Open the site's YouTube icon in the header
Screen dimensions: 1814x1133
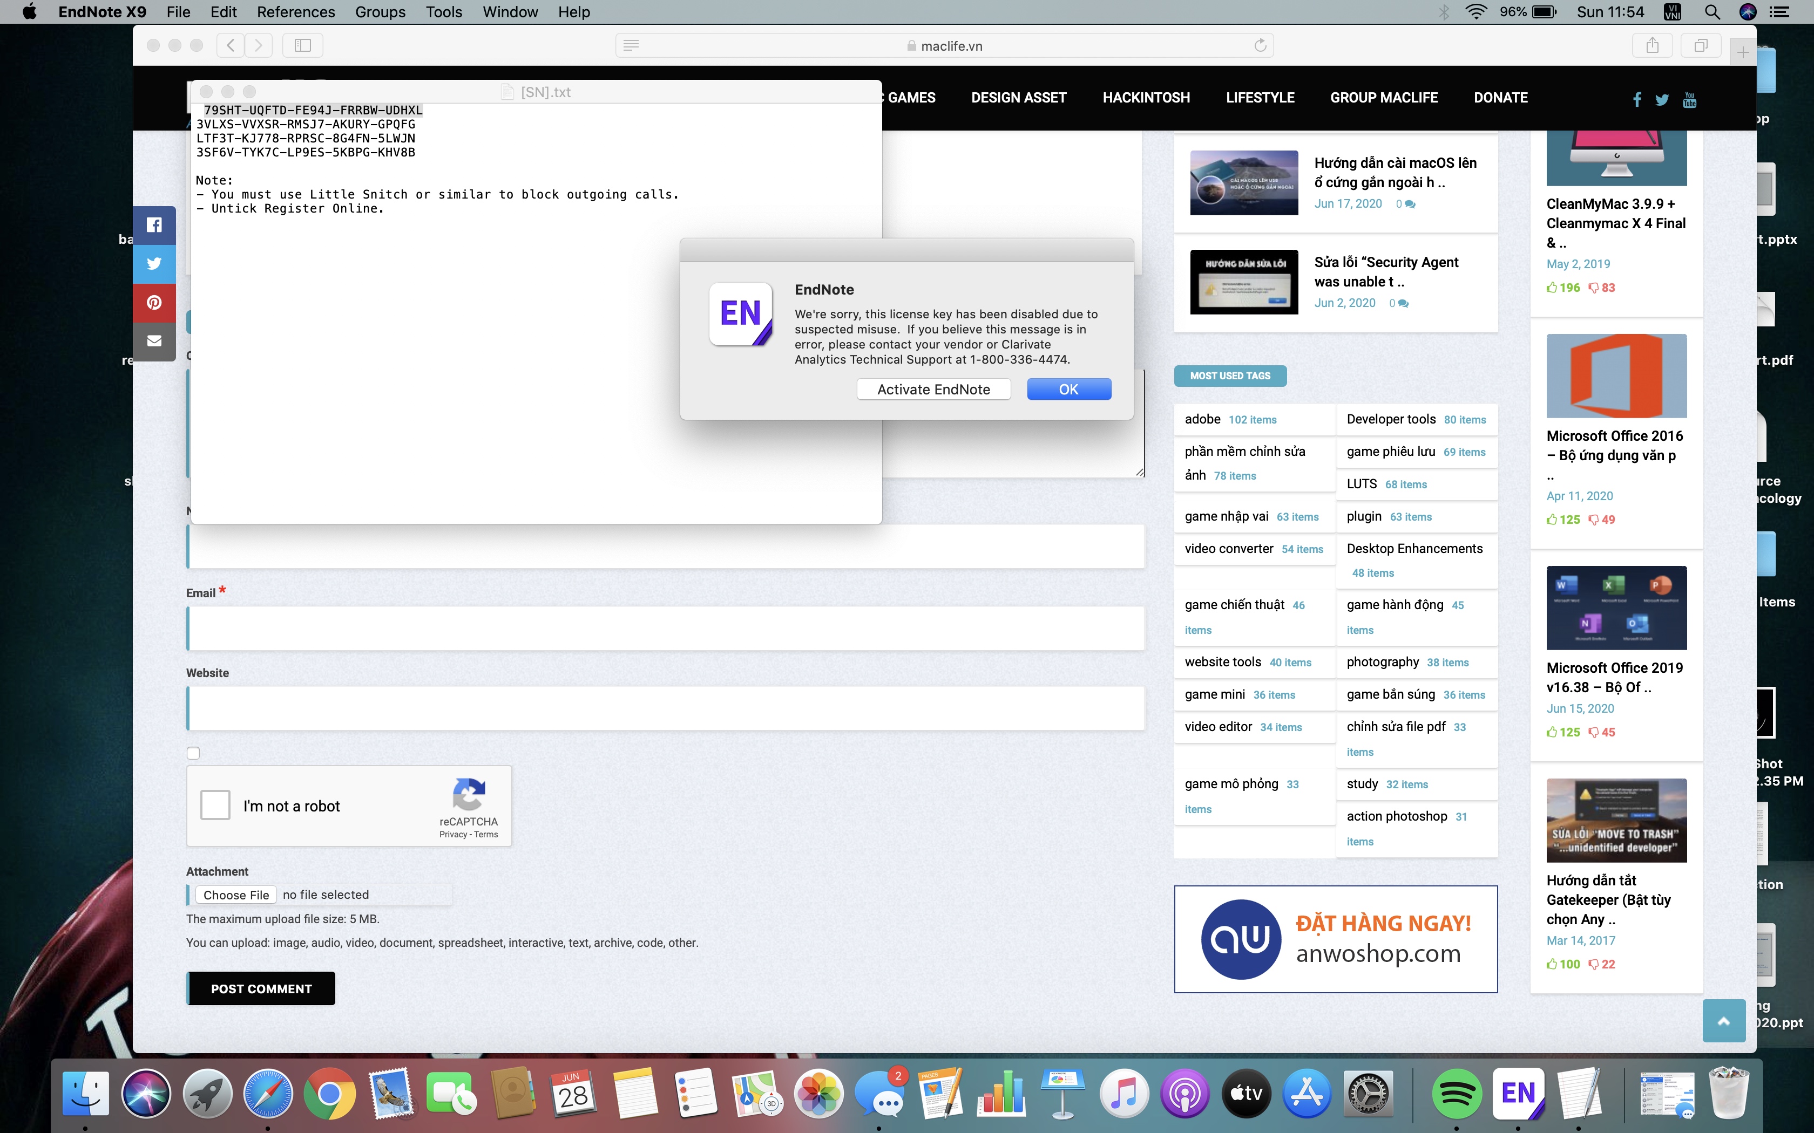point(1690,100)
